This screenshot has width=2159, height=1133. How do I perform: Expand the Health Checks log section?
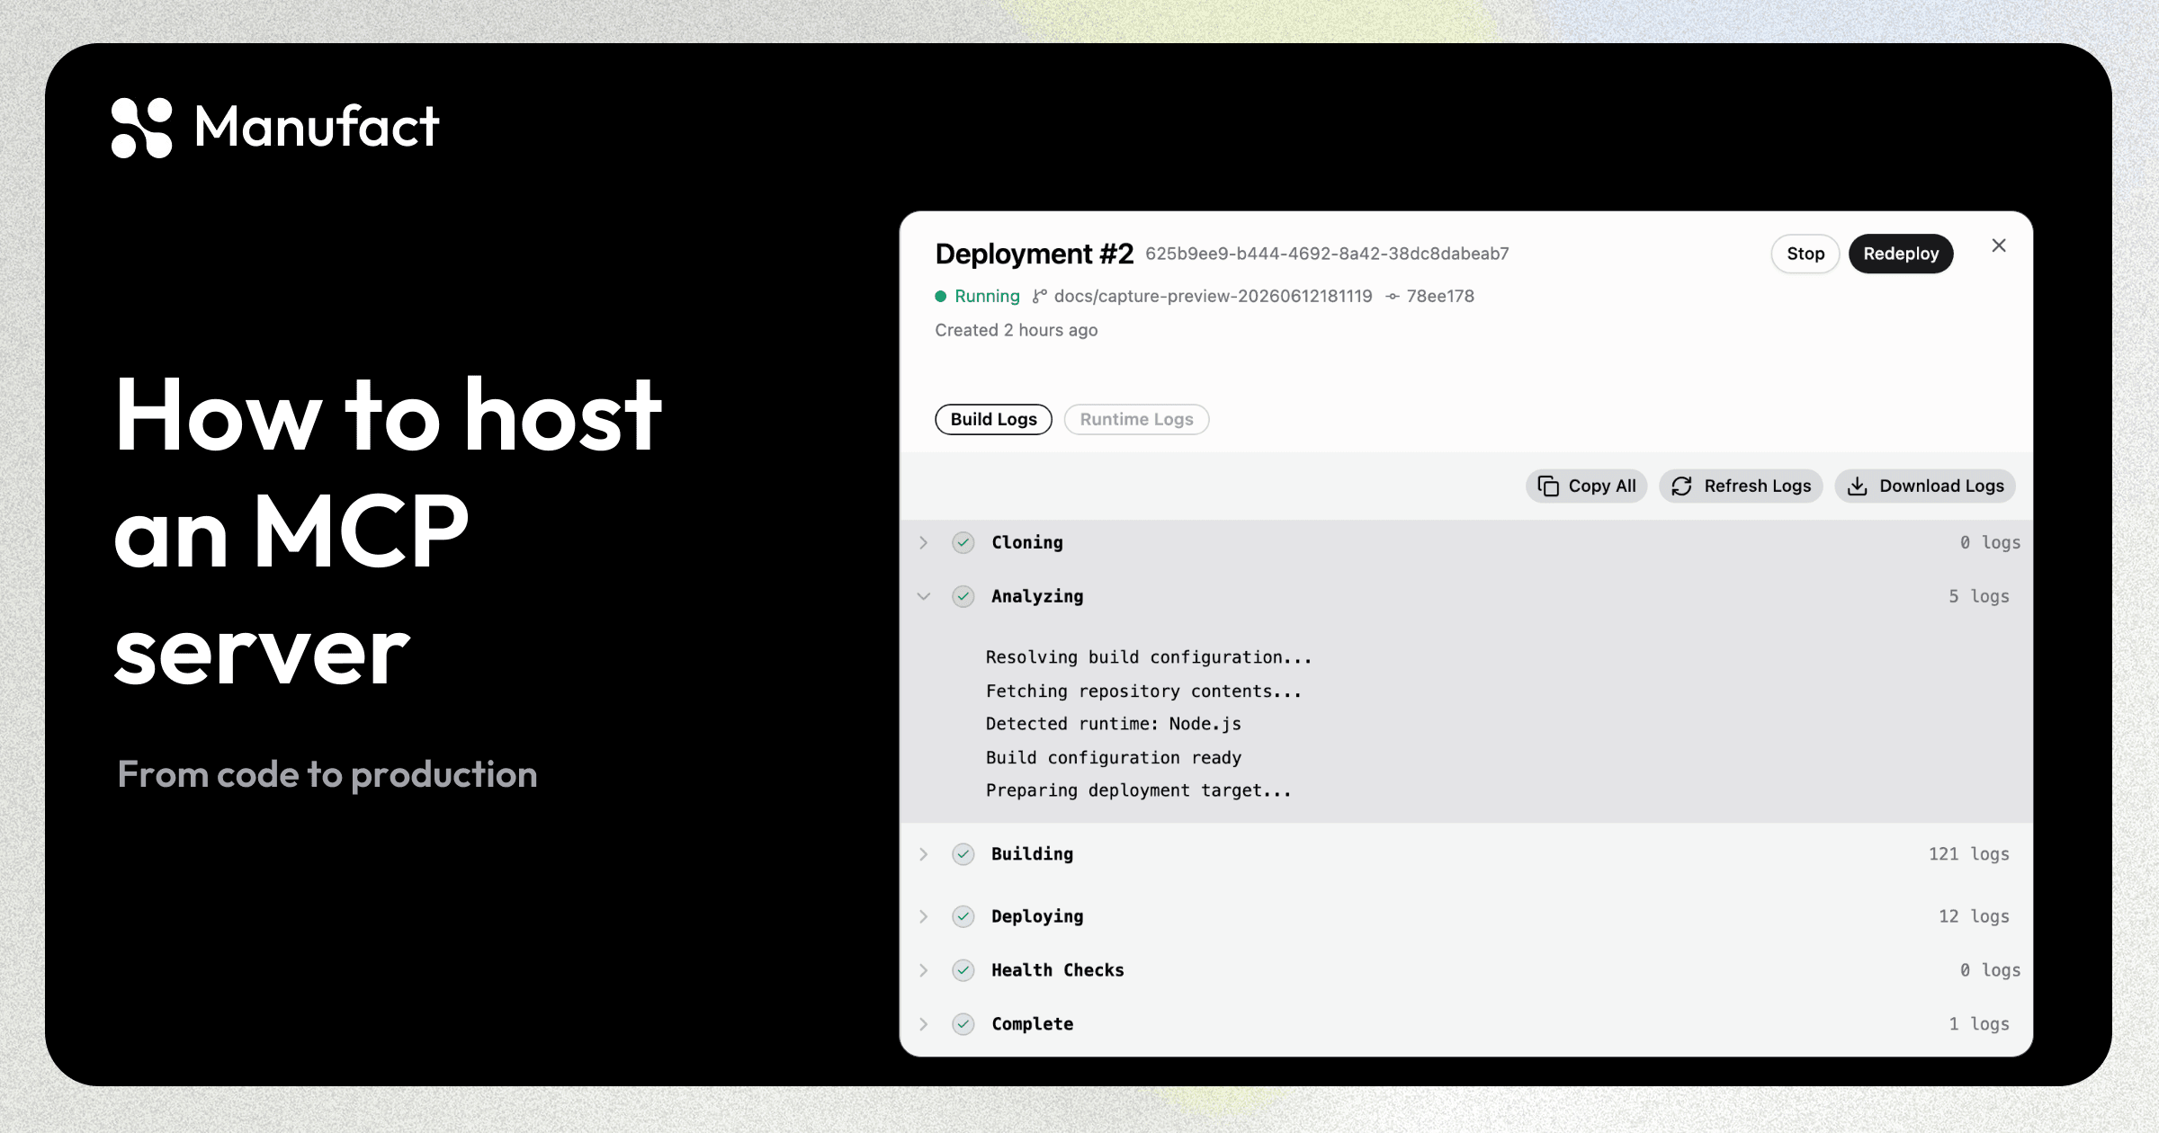point(924,970)
